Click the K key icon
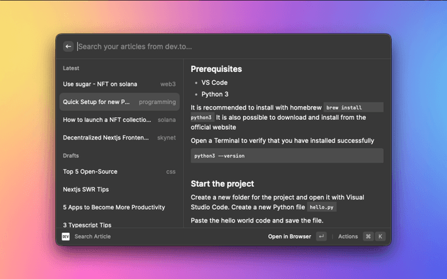The width and height of the screenshot is (447, 279). [x=381, y=236]
